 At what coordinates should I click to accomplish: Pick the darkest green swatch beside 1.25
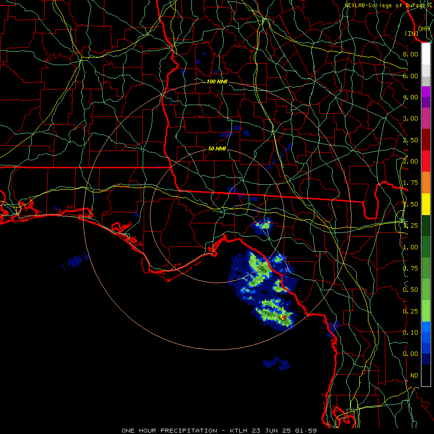point(426,225)
